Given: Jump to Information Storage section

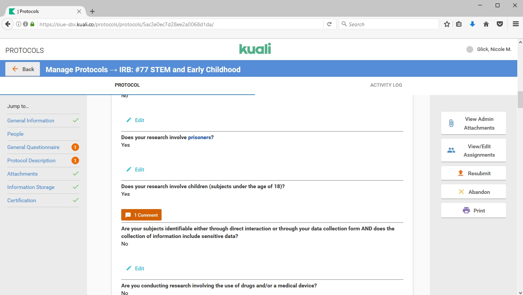Looking at the screenshot, I should [31, 187].
